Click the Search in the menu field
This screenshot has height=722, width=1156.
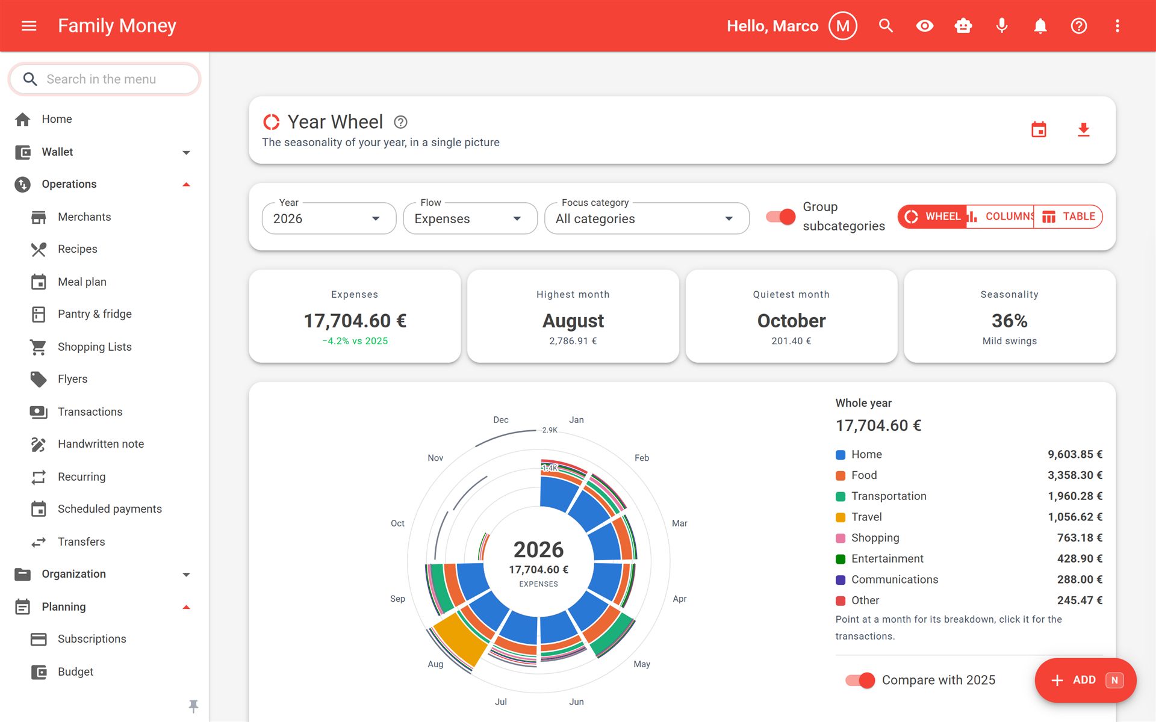(104, 79)
